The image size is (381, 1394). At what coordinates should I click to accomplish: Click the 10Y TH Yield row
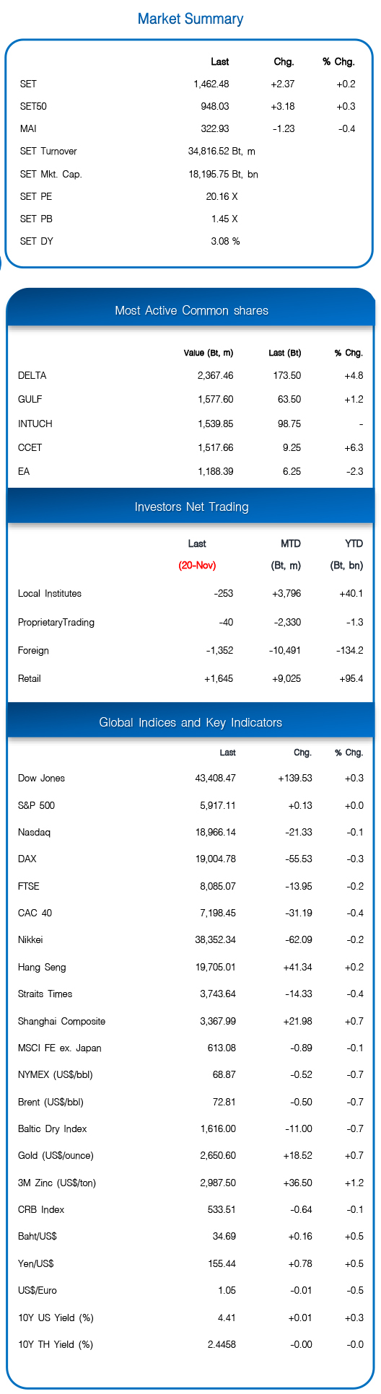click(x=190, y=1344)
